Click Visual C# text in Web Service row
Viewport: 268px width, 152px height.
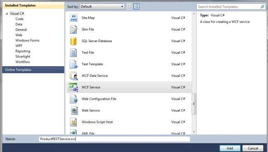tap(178, 111)
